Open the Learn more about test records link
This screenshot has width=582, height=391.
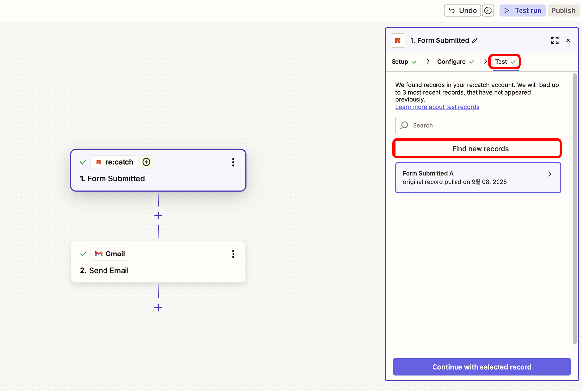pos(437,107)
